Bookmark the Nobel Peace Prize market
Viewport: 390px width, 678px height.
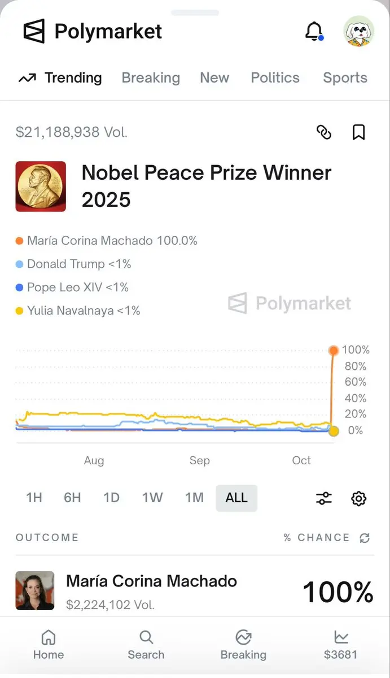click(x=358, y=132)
